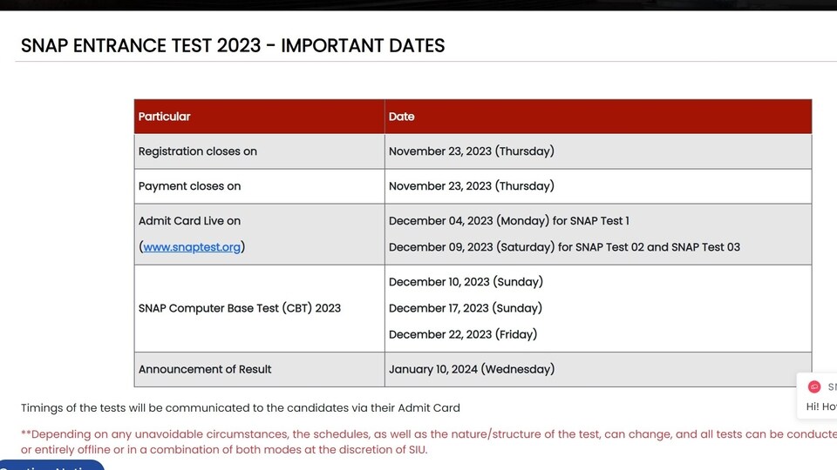Viewport: 837px width, 470px height.
Task: Select the Payment closes on cell
Action: click(x=260, y=186)
